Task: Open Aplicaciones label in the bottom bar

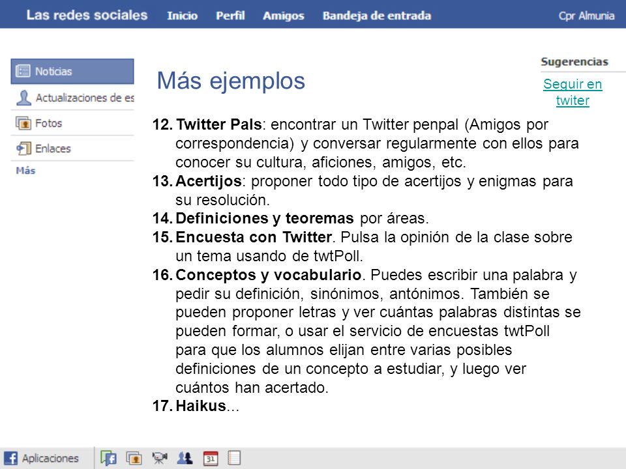Action: (x=50, y=458)
